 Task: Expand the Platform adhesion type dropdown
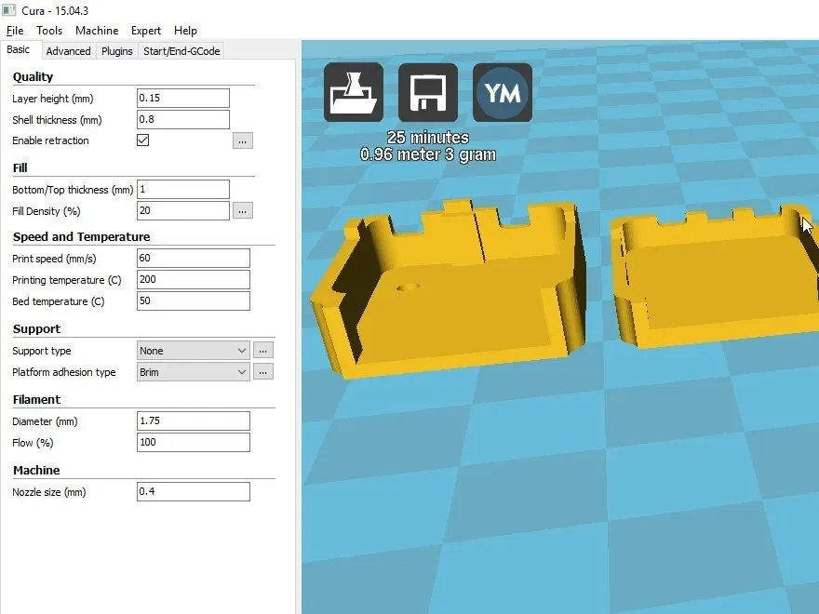(194, 372)
